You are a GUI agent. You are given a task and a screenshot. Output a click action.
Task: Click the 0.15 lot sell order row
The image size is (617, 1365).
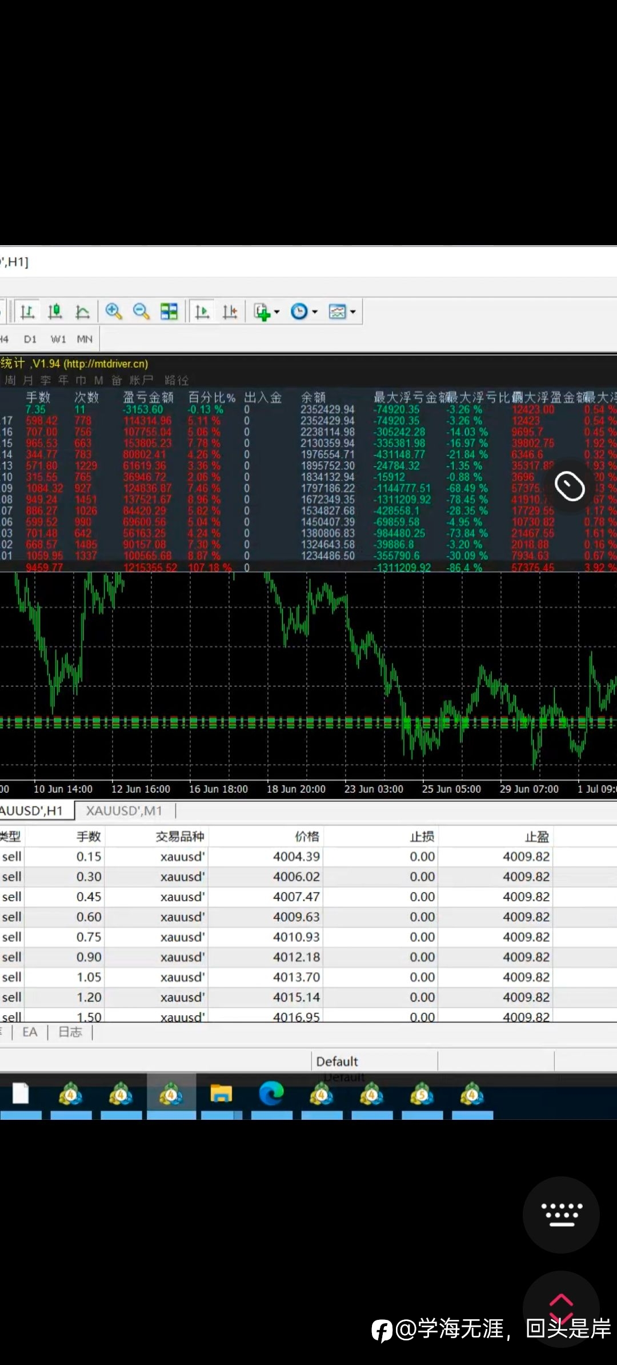coord(308,856)
